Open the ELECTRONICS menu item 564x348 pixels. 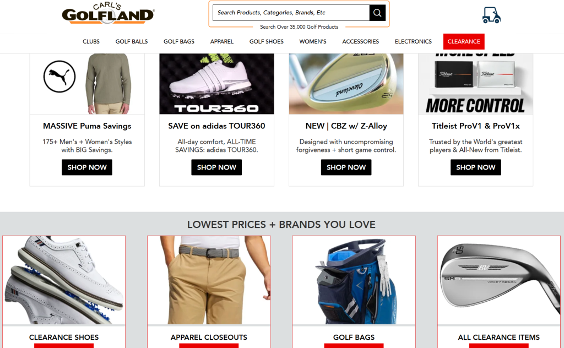click(413, 41)
